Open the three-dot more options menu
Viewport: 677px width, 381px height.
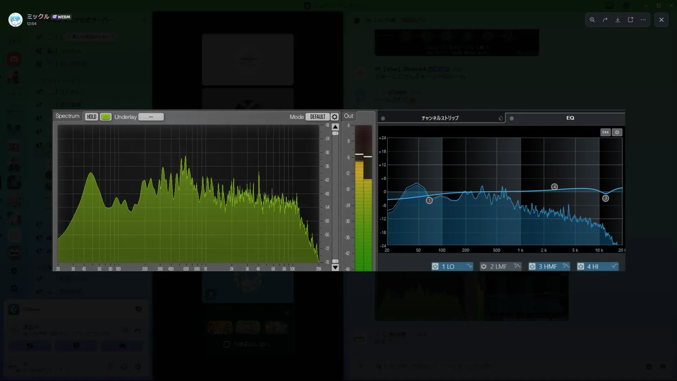click(643, 20)
